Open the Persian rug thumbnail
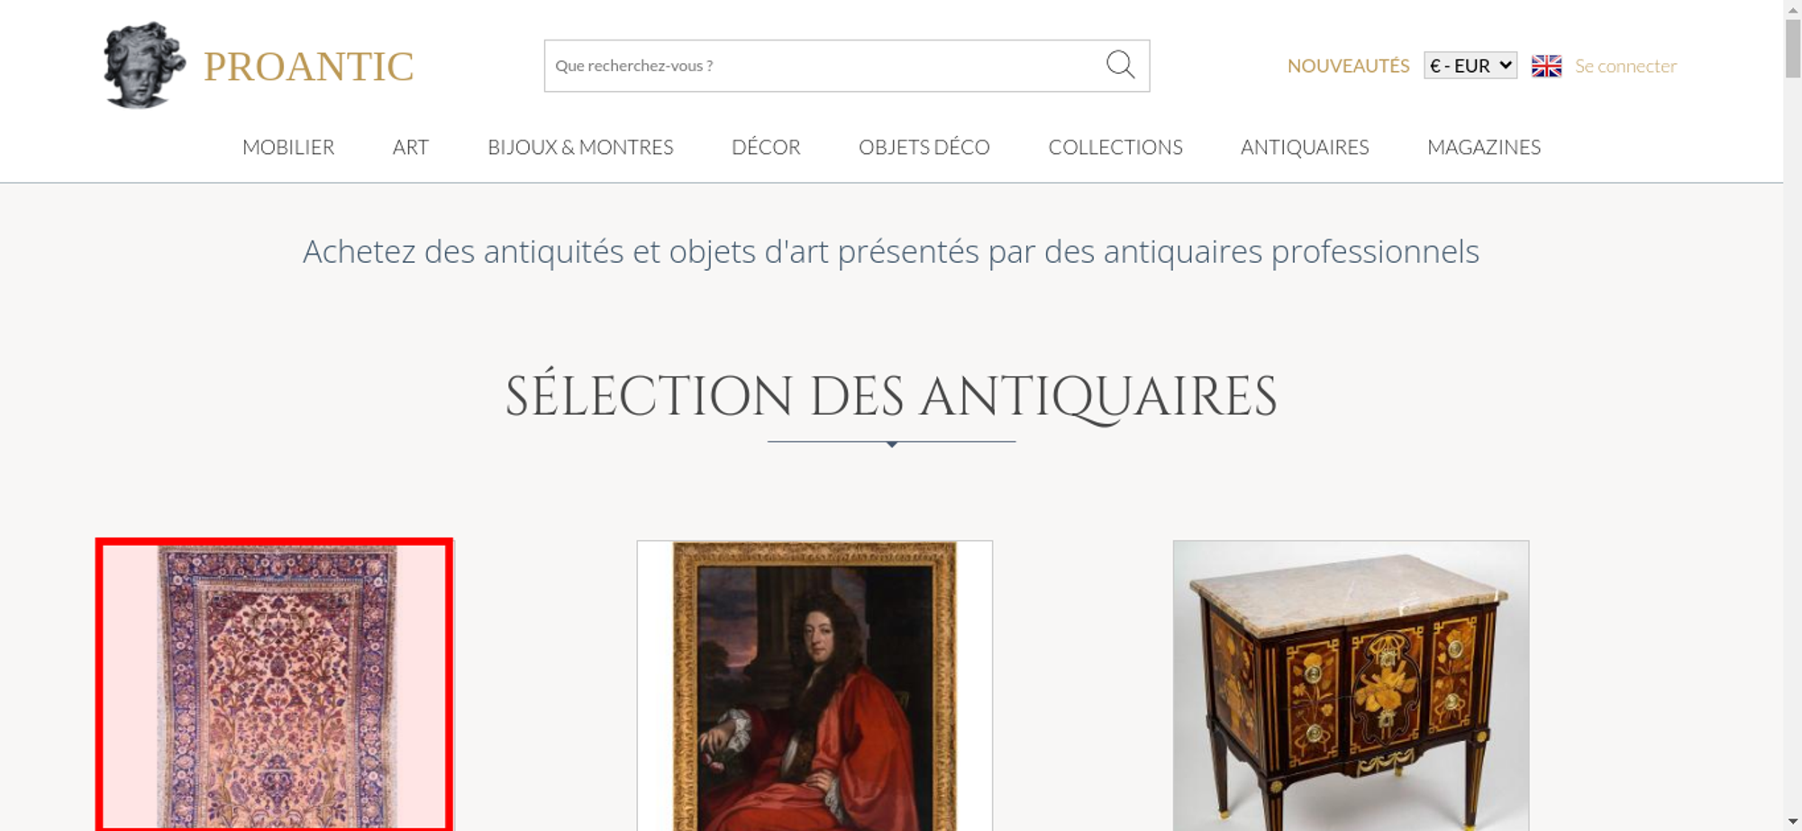The height and width of the screenshot is (831, 1802). pos(275,685)
